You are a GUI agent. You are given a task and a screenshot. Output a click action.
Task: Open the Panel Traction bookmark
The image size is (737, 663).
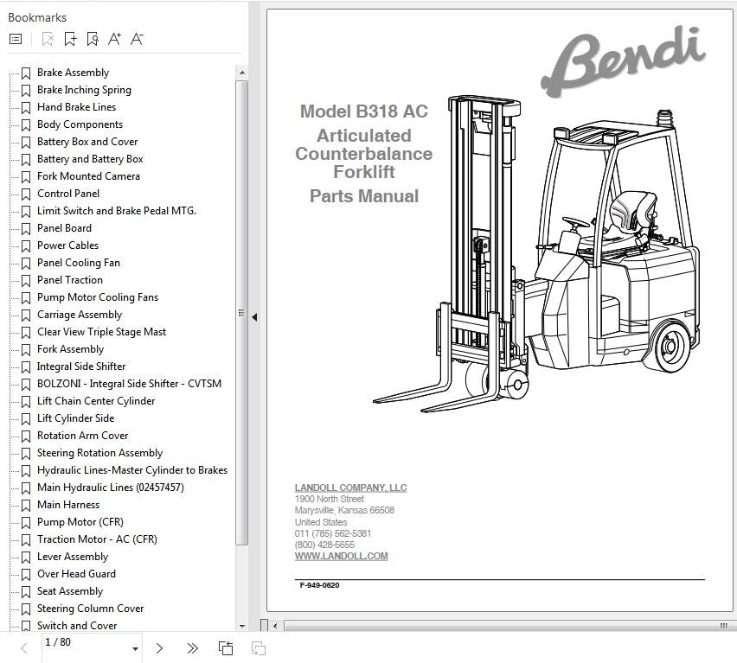click(x=69, y=280)
